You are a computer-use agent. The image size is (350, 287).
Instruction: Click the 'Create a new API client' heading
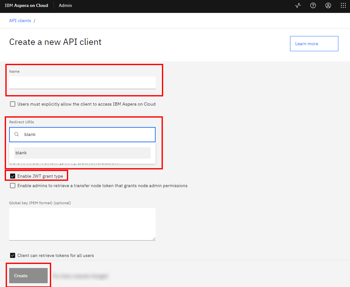[x=55, y=42]
